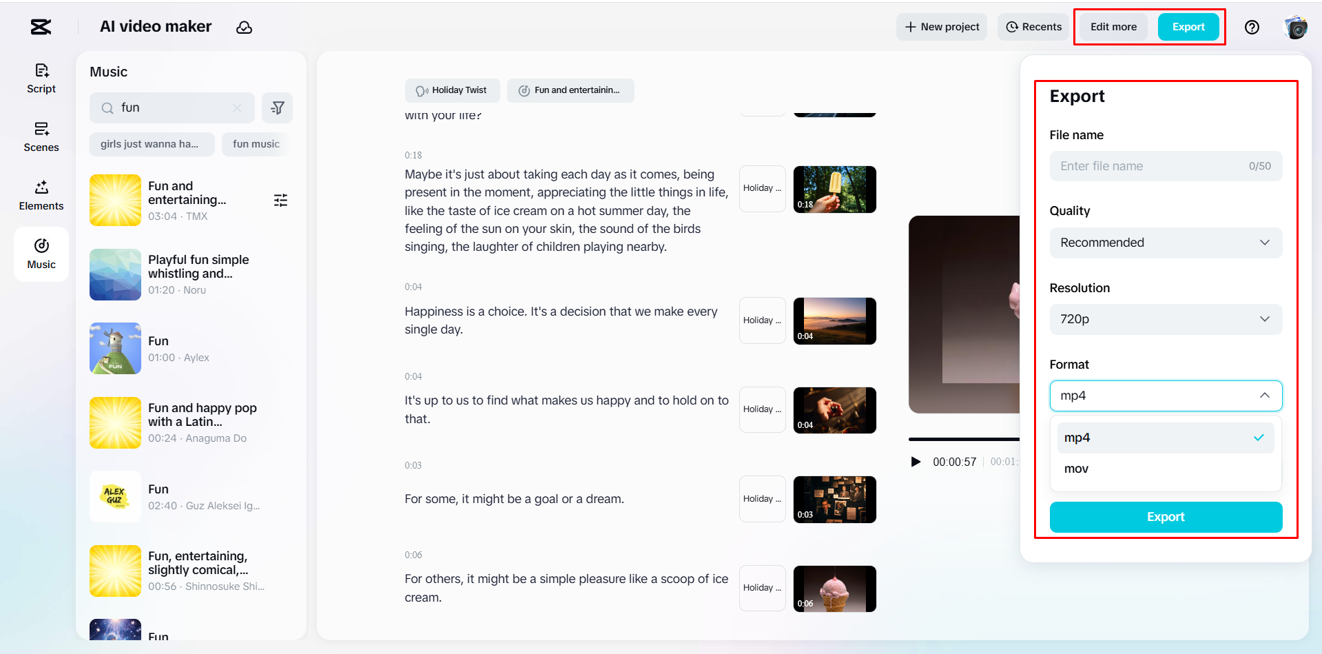This screenshot has height=654, width=1322.
Task: Open the cloud upload icon
Action: tap(245, 28)
